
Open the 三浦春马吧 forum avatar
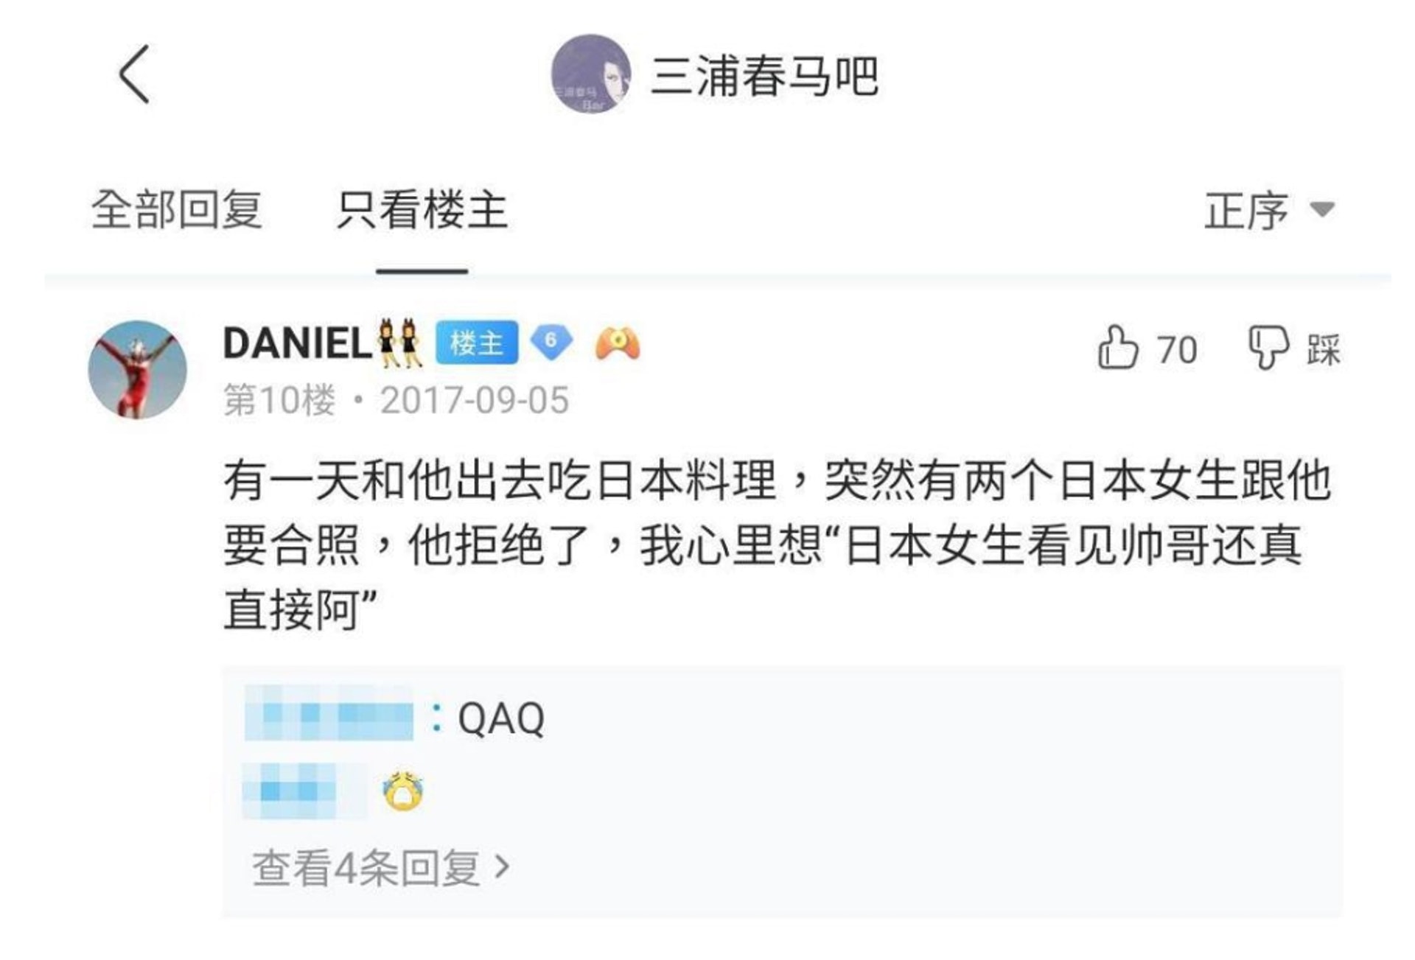pyautogui.click(x=591, y=74)
